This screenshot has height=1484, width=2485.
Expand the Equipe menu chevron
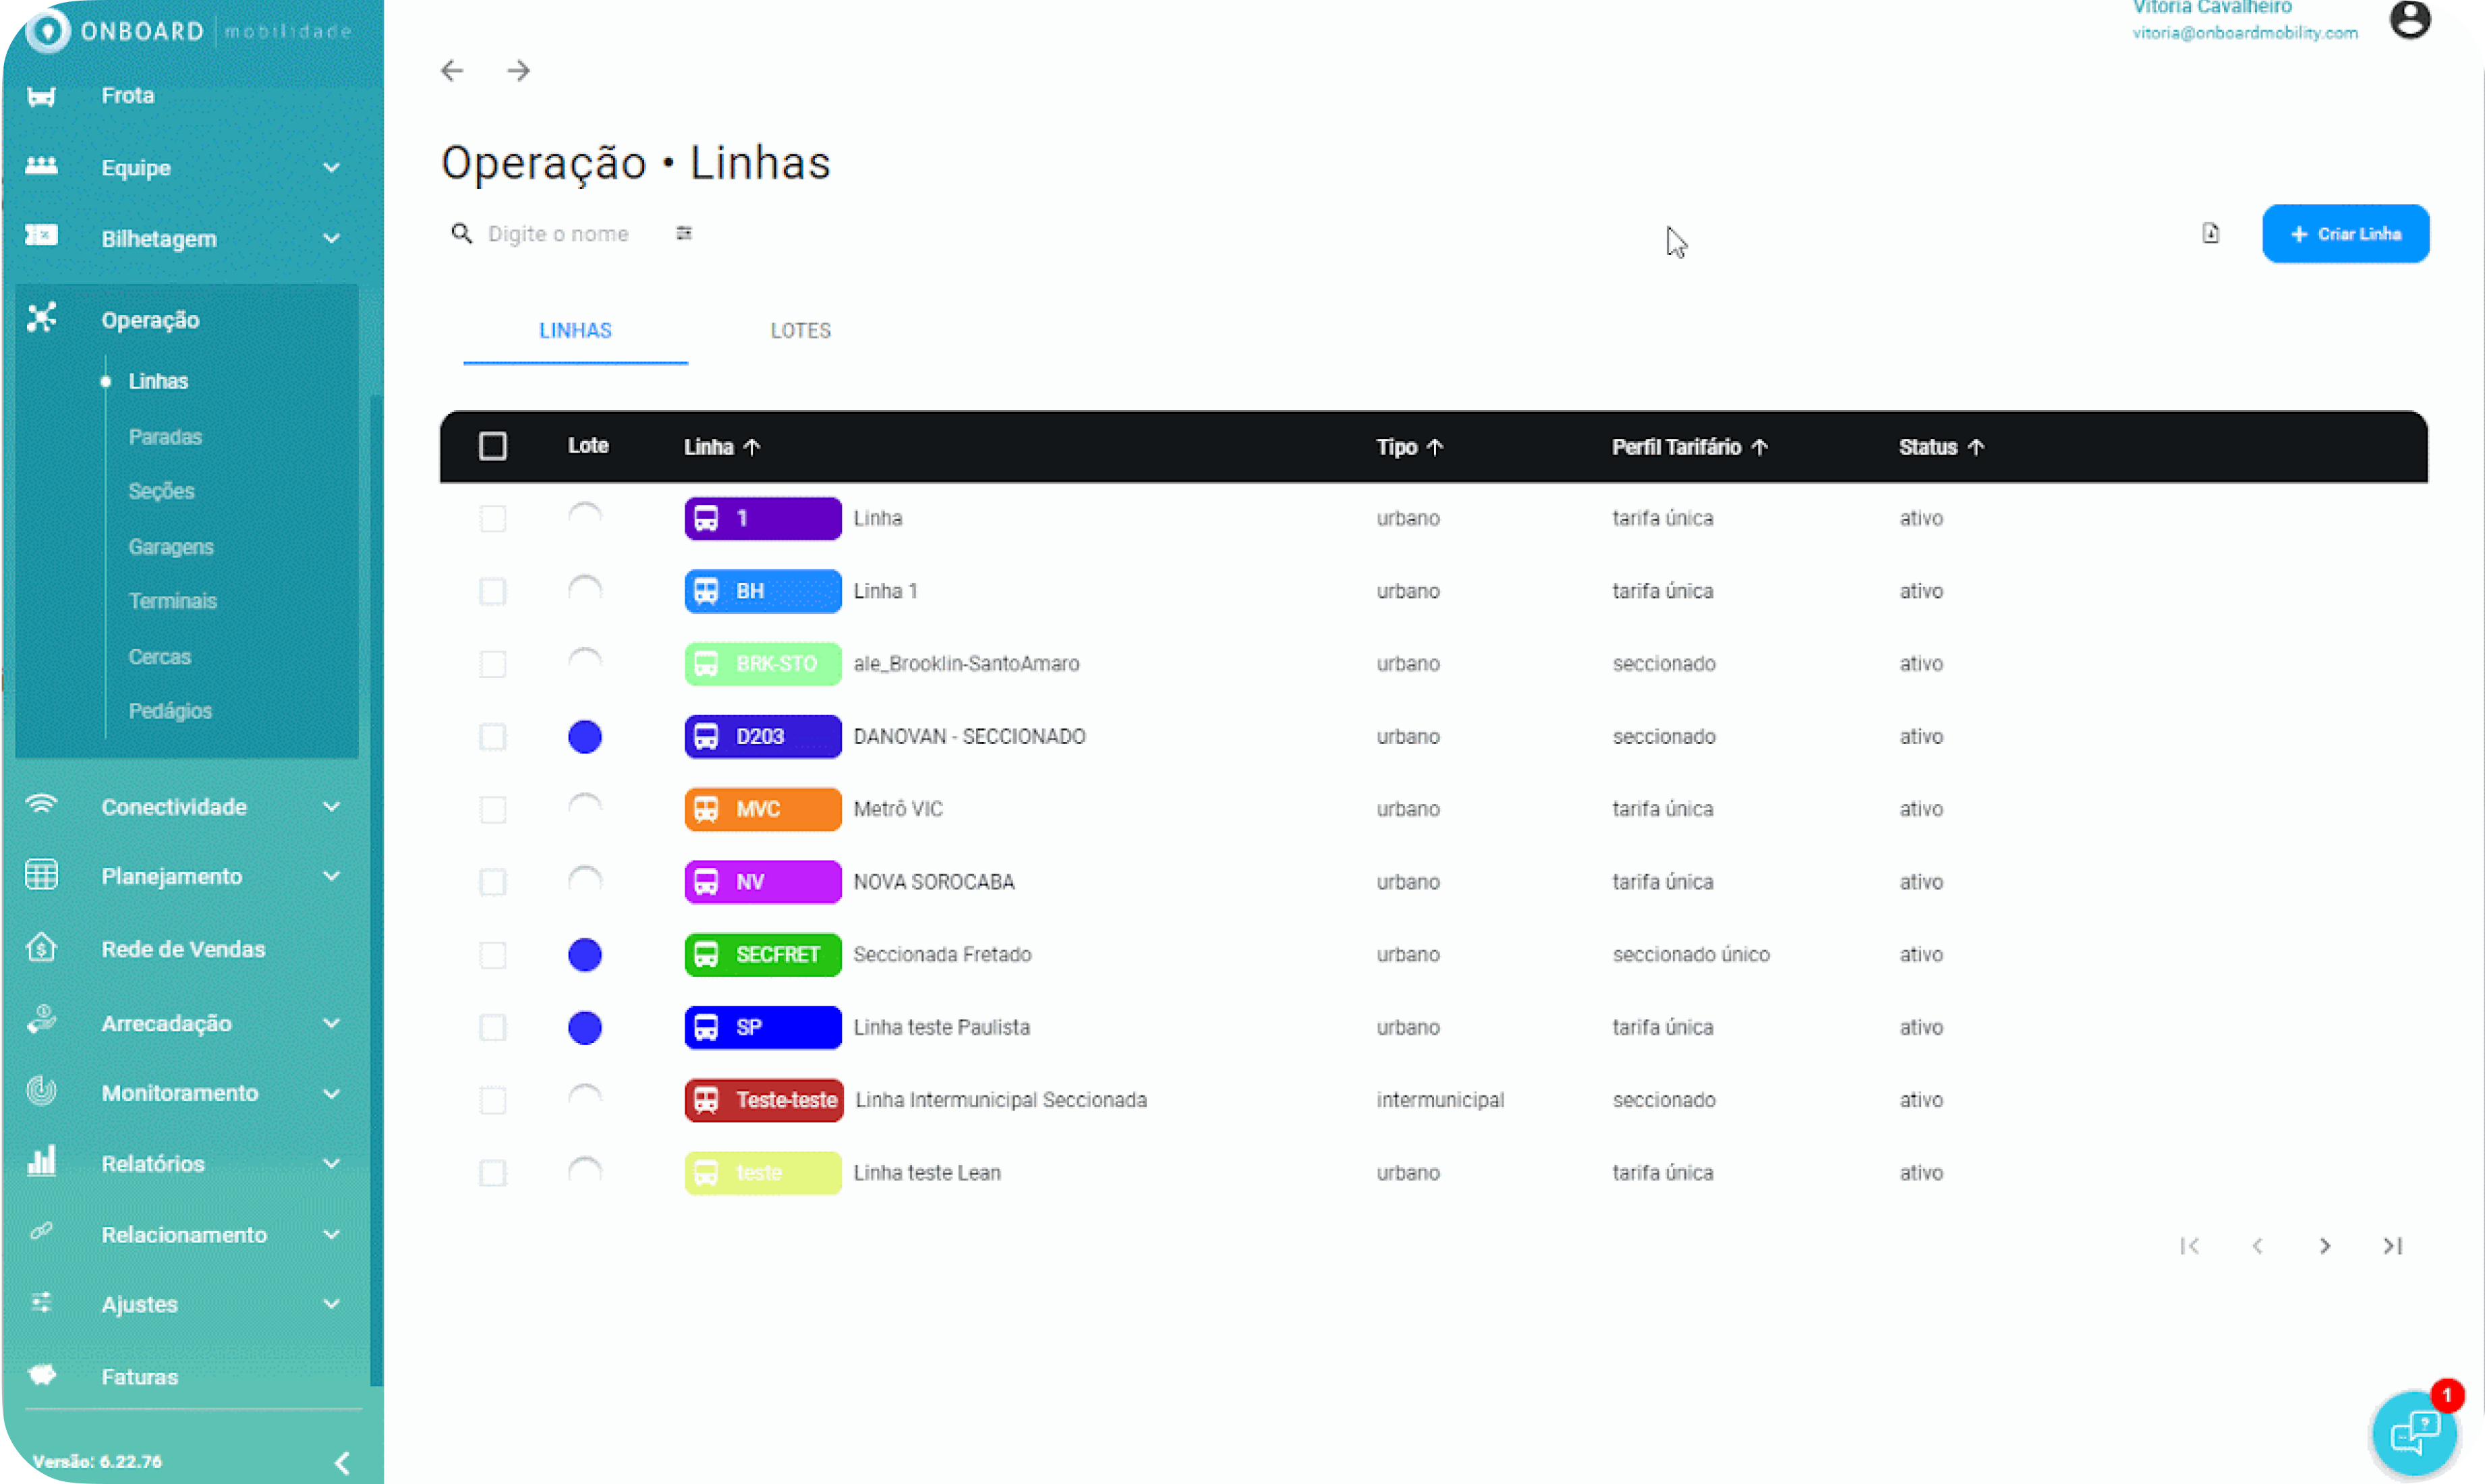(331, 168)
